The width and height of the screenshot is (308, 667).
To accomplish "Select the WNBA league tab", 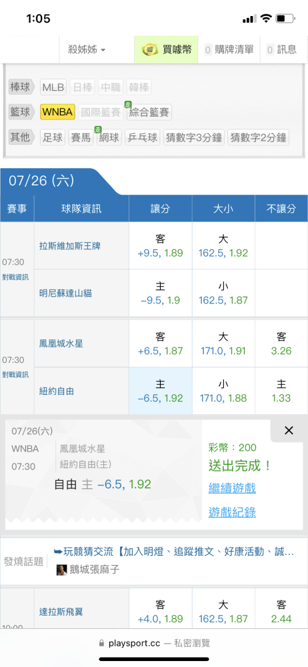I will [58, 112].
